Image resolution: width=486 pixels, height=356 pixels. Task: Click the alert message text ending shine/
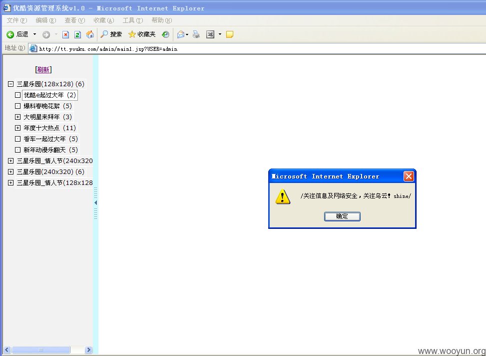point(356,196)
